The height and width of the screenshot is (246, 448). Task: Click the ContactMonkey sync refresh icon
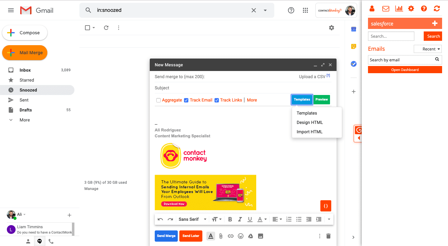tap(436, 8)
